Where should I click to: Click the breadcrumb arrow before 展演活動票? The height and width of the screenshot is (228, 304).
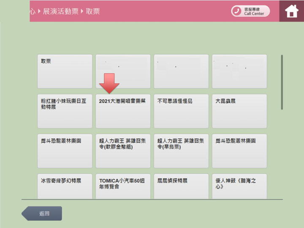coord(39,11)
